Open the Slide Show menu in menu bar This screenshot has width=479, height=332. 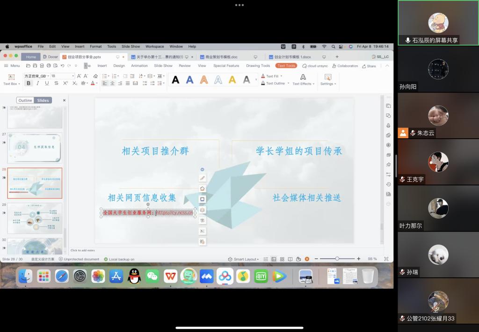click(x=131, y=47)
